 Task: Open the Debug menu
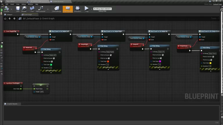click(x=24, y=4)
